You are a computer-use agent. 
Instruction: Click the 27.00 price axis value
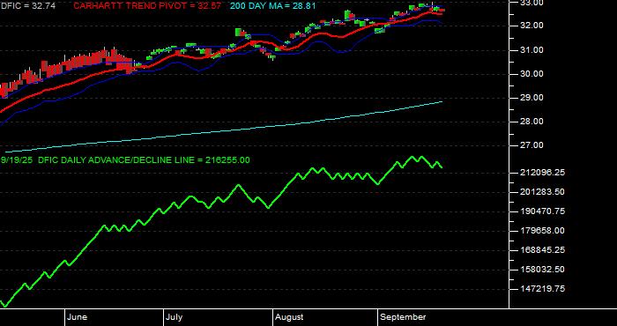(x=532, y=145)
